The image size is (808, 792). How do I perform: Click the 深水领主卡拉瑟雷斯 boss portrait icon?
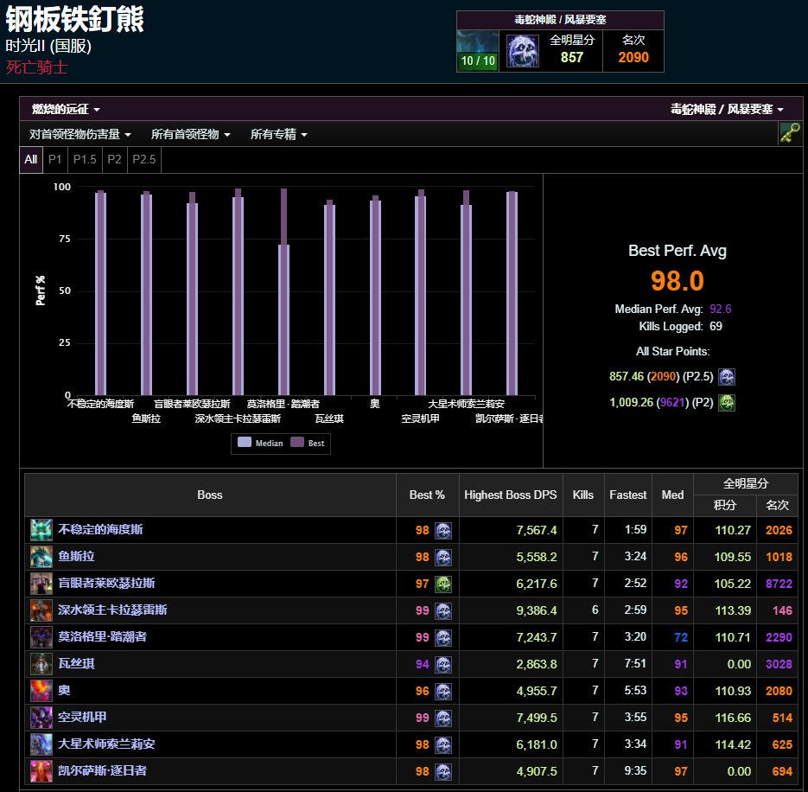[41, 610]
